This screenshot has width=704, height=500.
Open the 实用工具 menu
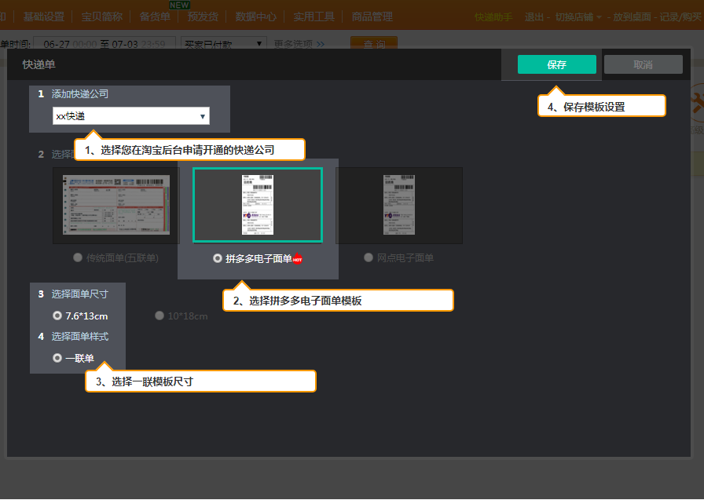[313, 16]
